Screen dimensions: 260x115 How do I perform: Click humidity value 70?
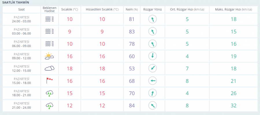coord(132,93)
